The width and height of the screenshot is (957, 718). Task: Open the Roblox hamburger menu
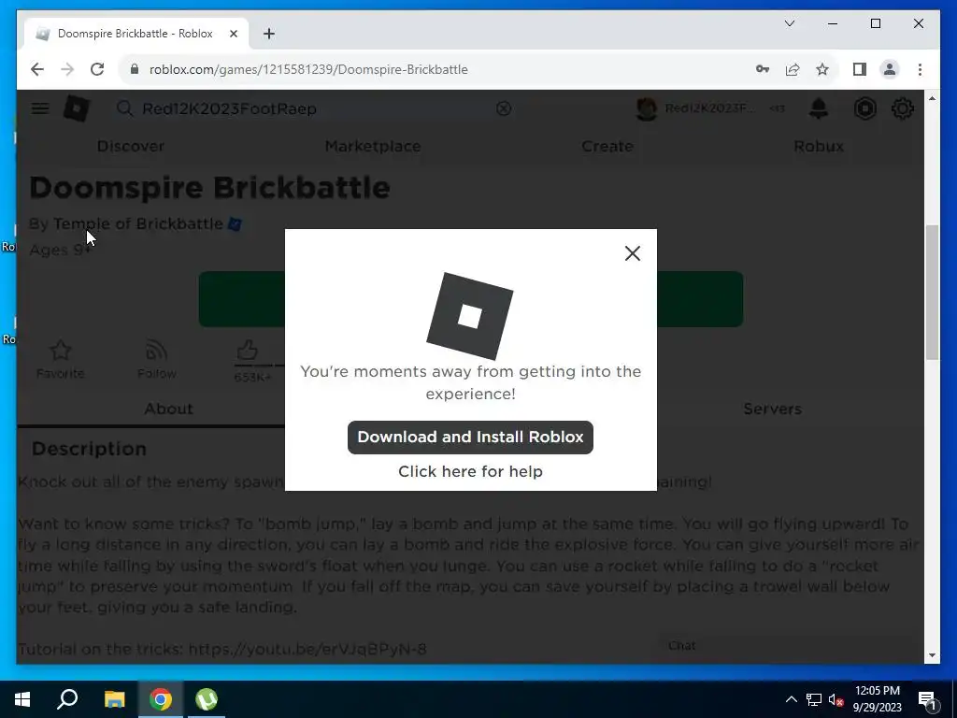click(40, 108)
